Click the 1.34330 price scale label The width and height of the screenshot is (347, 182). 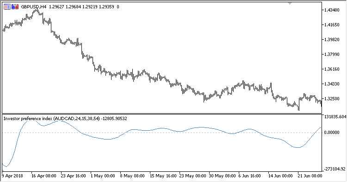pos(332,84)
